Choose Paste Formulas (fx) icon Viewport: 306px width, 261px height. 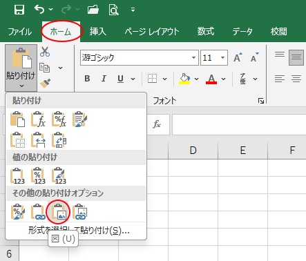pos(38,119)
